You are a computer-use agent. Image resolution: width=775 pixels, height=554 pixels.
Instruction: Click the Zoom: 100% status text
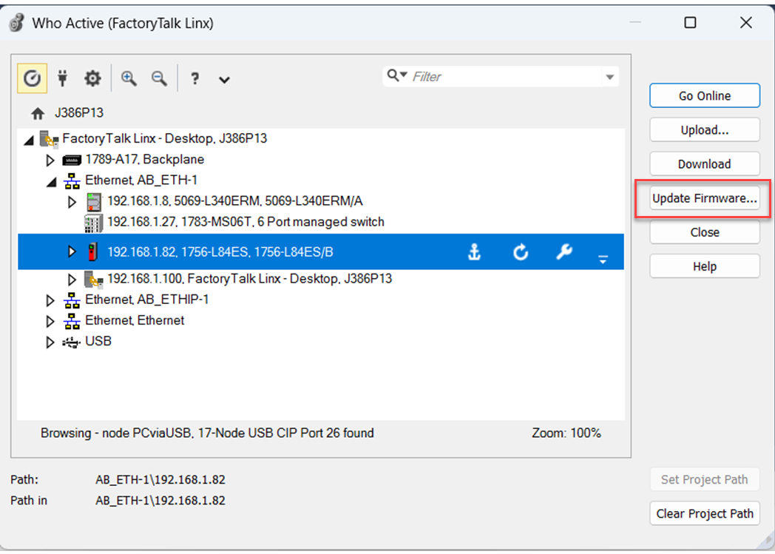[x=566, y=433]
